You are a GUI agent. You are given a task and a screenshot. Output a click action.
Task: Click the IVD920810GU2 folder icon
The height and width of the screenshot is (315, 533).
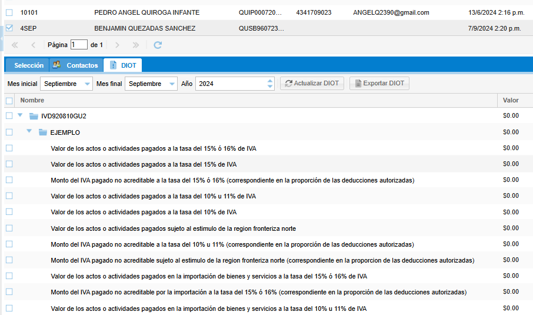click(34, 116)
